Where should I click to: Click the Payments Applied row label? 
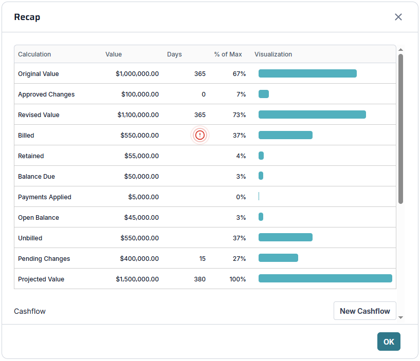(45, 197)
